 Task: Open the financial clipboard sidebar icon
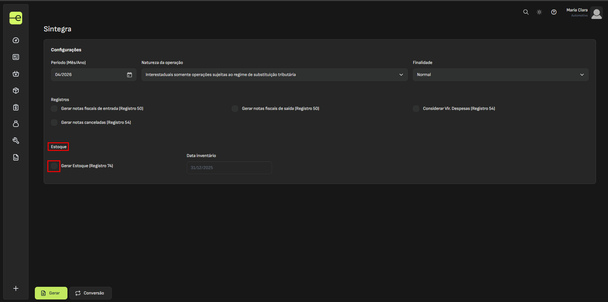pos(16,107)
